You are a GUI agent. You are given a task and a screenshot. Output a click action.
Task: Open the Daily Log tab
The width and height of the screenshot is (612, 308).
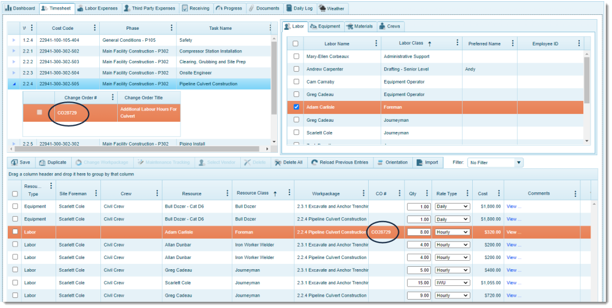(x=299, y=8)
